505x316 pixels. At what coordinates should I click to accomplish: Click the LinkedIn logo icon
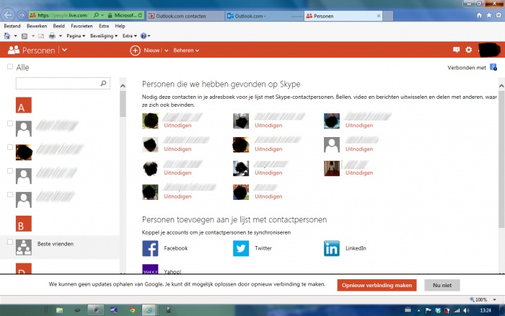click(x=332, y=248)
